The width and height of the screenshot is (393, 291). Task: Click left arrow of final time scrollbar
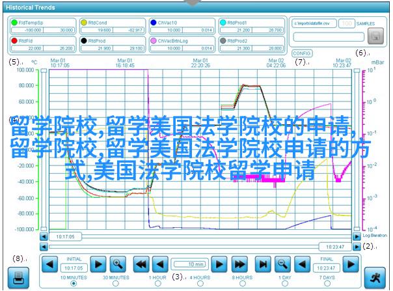pos(44,247)
